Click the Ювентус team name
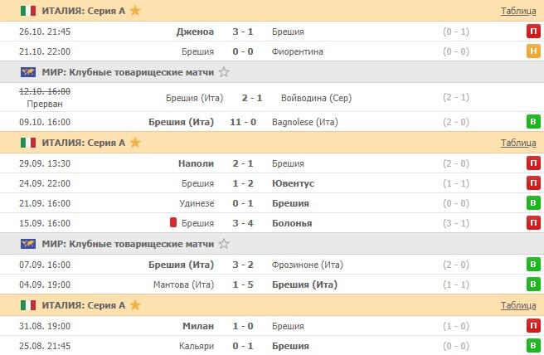This screenshot has height=355, width=544. pos(292,183)
